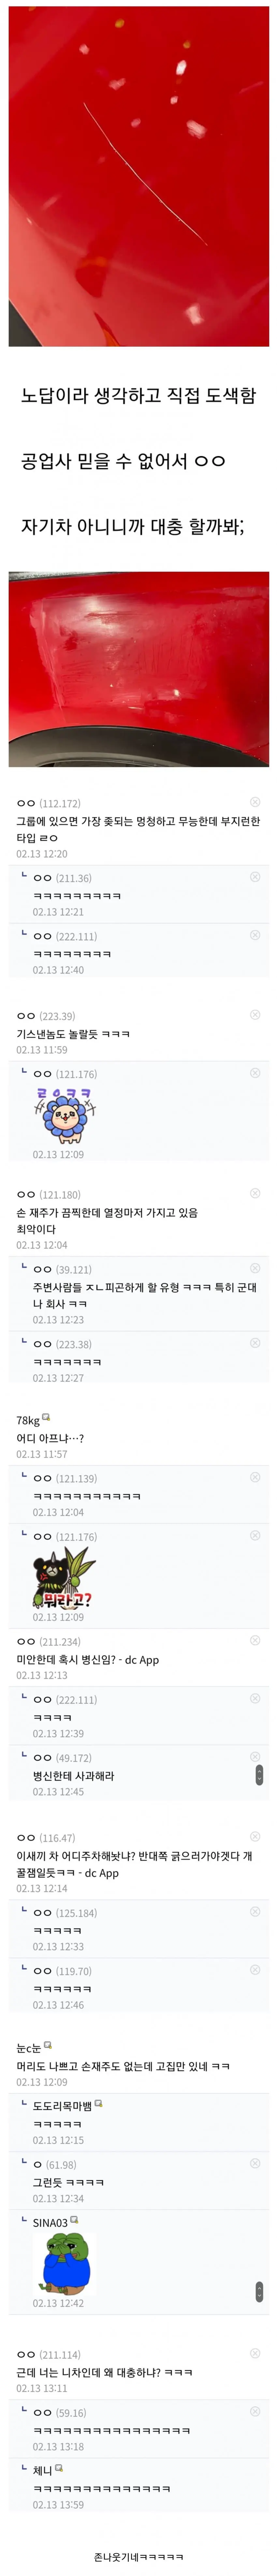Open the scratched red car photo
This screenshot has width=277, height=2576.
(138, 175)
